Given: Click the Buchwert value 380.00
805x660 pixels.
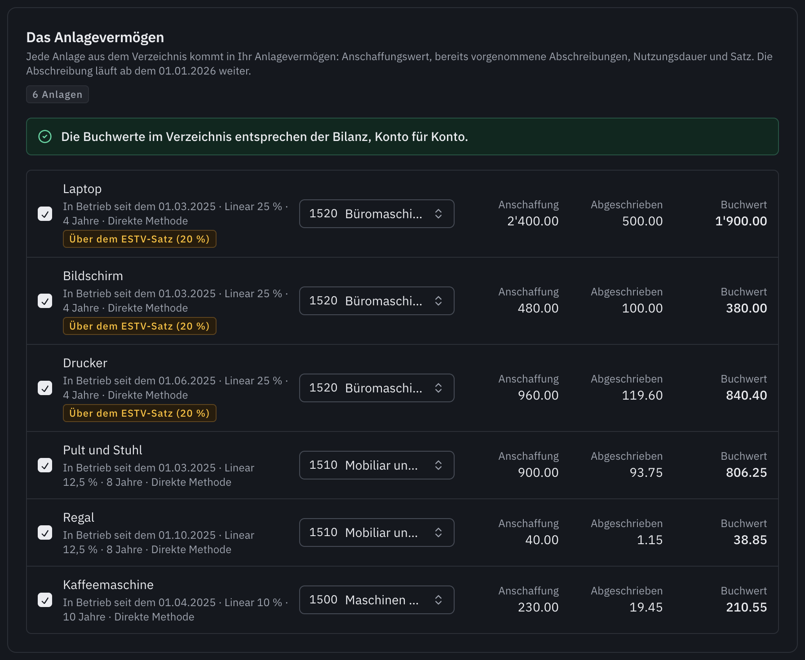Looking at the screenshot, I should (x=746, y=308).
